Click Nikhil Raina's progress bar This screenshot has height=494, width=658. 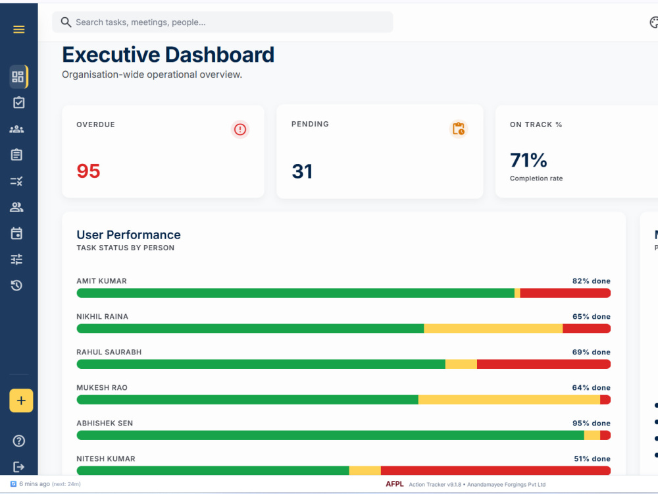point(343,329)
